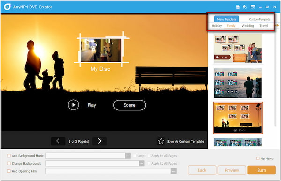Screen dimensions: 281x181
Task: Browse for background image file button
Action: [141, 163]
